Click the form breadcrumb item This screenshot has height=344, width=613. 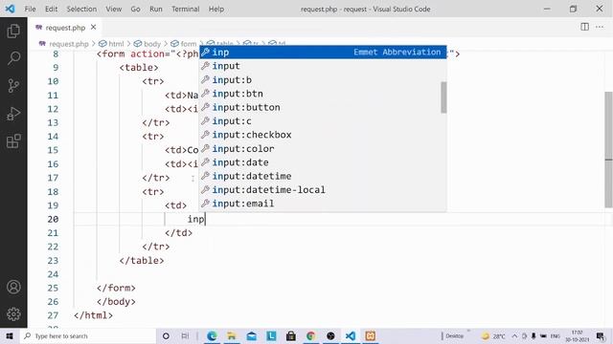click(x=184, y=44)
